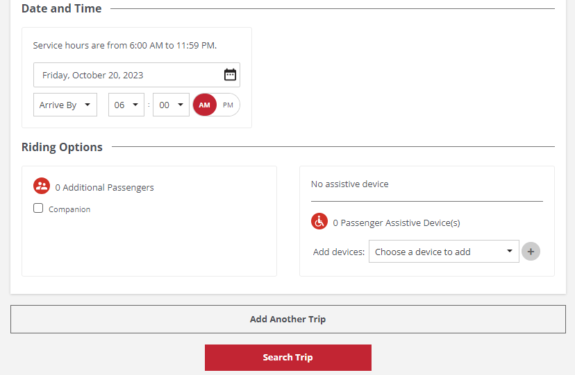This screenshot has width=575, height=375.
Task: Click the Companion label text
Action: 69,209
